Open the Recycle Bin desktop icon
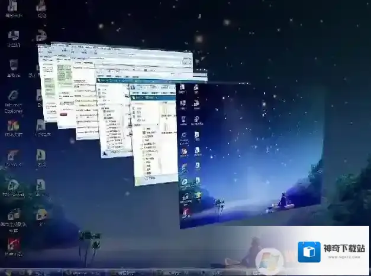Viewport: 371px width, 276px height. coord(13,65)
